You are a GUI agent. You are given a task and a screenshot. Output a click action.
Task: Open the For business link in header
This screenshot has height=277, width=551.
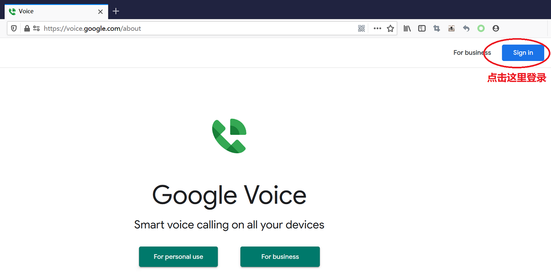coord(472,53)
